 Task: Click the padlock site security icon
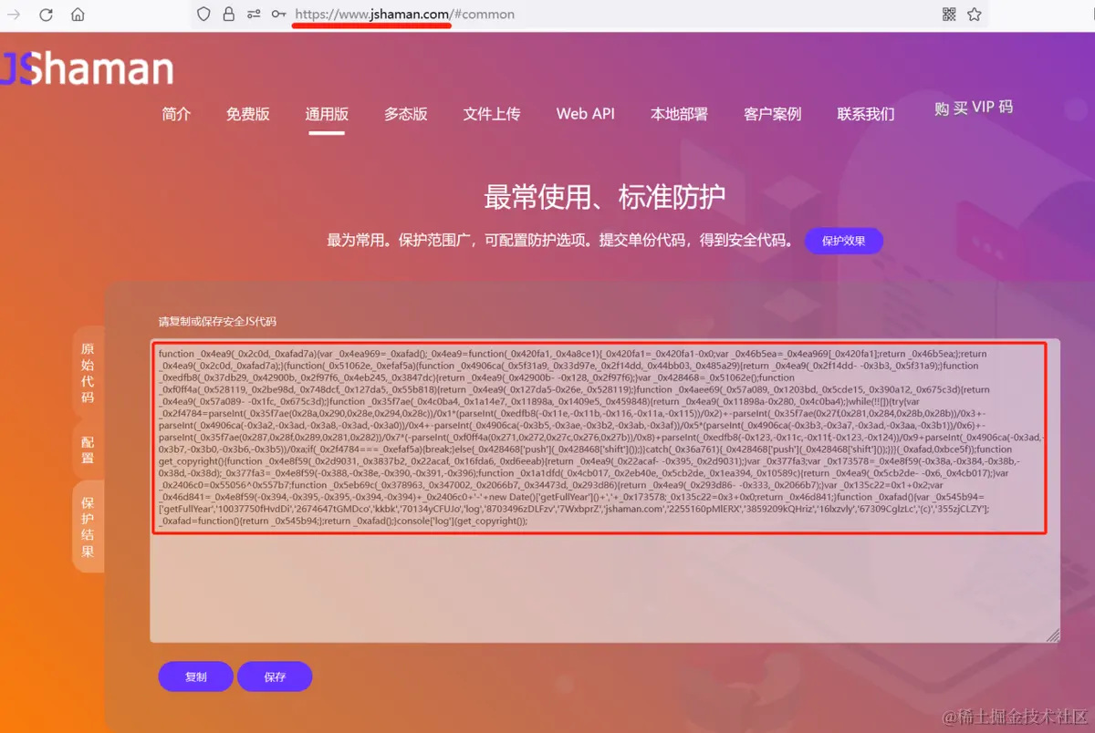[228, 15]
